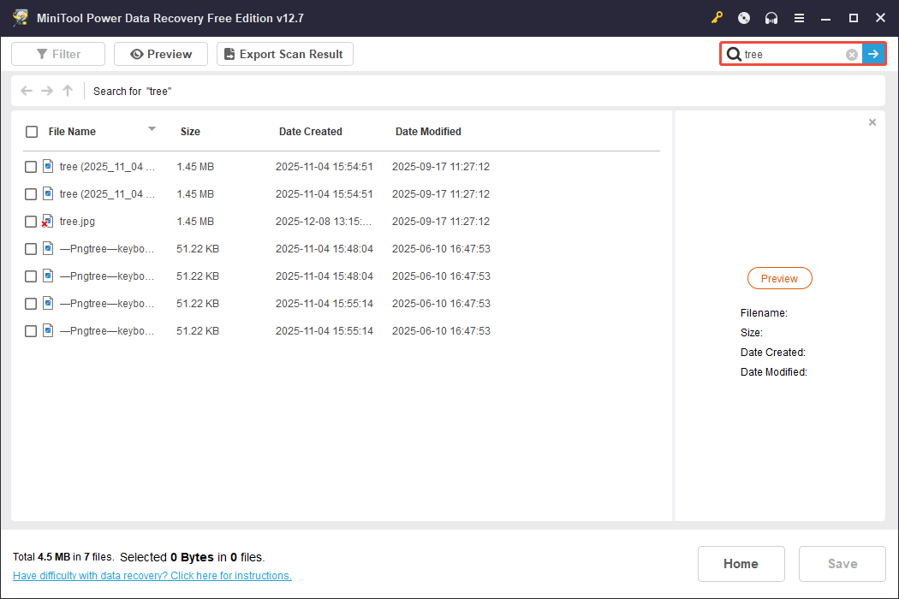Screen dimensions: 899x599
Task: Click the bootable media disc icon
Action: (x=743, y=17)
